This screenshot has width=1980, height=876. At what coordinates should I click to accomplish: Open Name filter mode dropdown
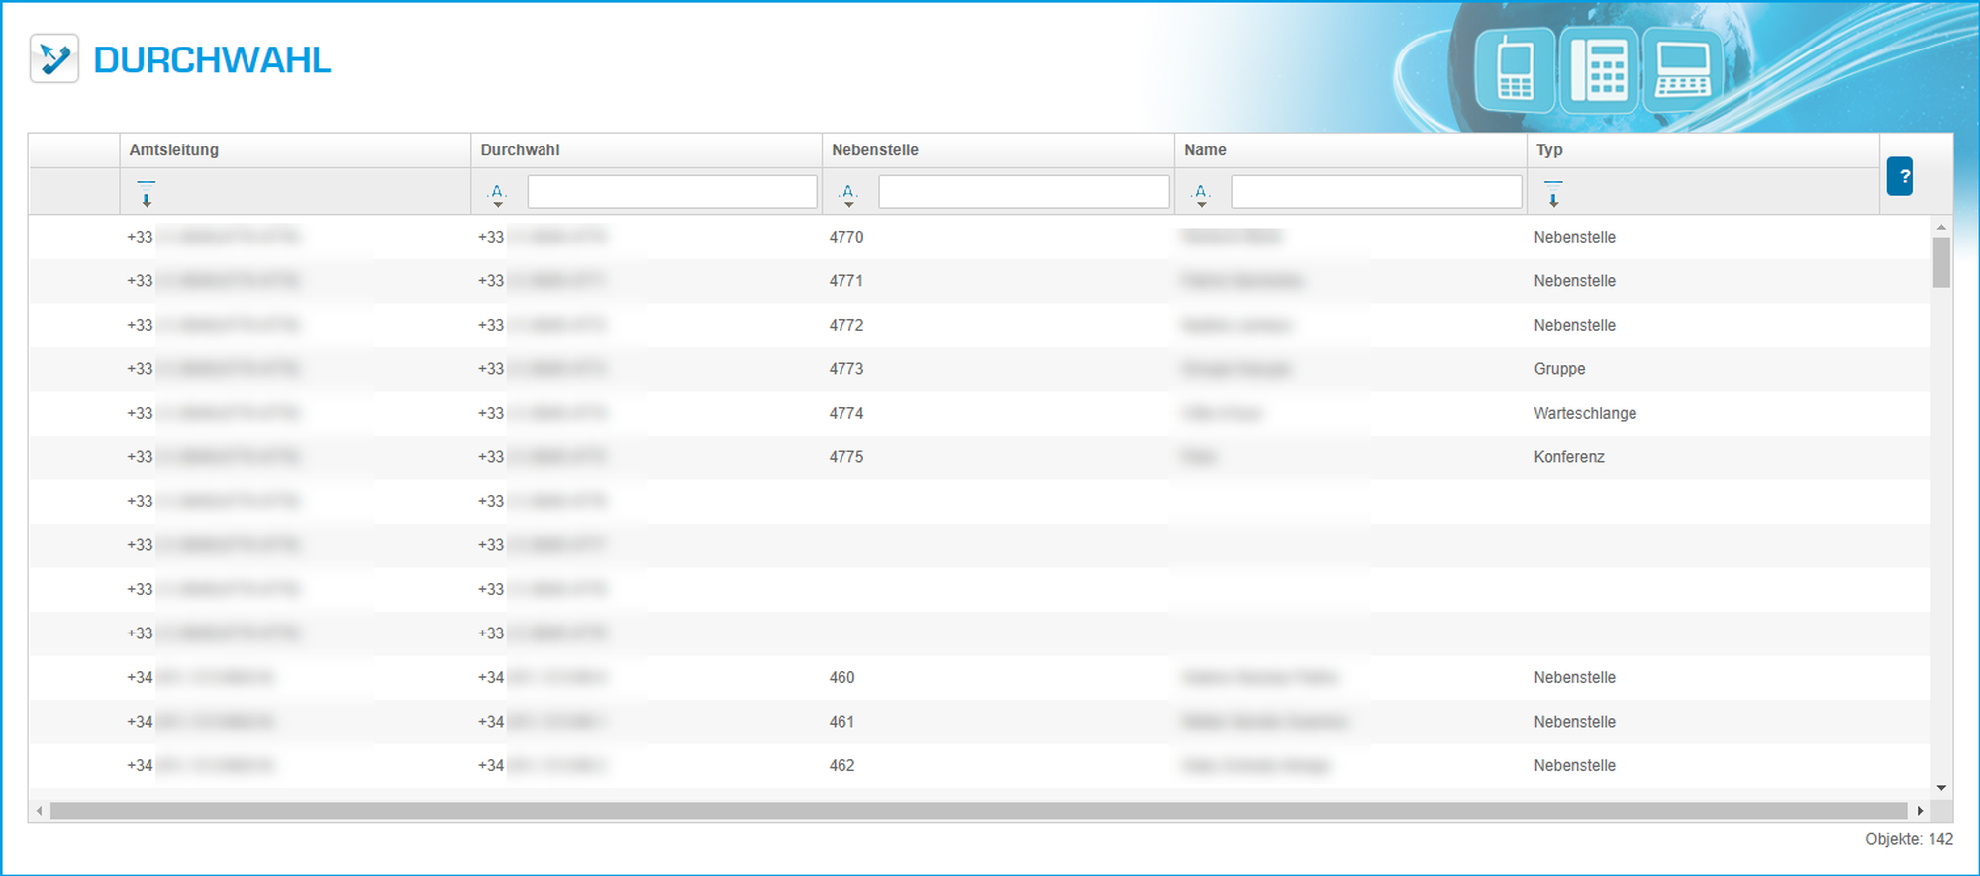coord(1201,194)
